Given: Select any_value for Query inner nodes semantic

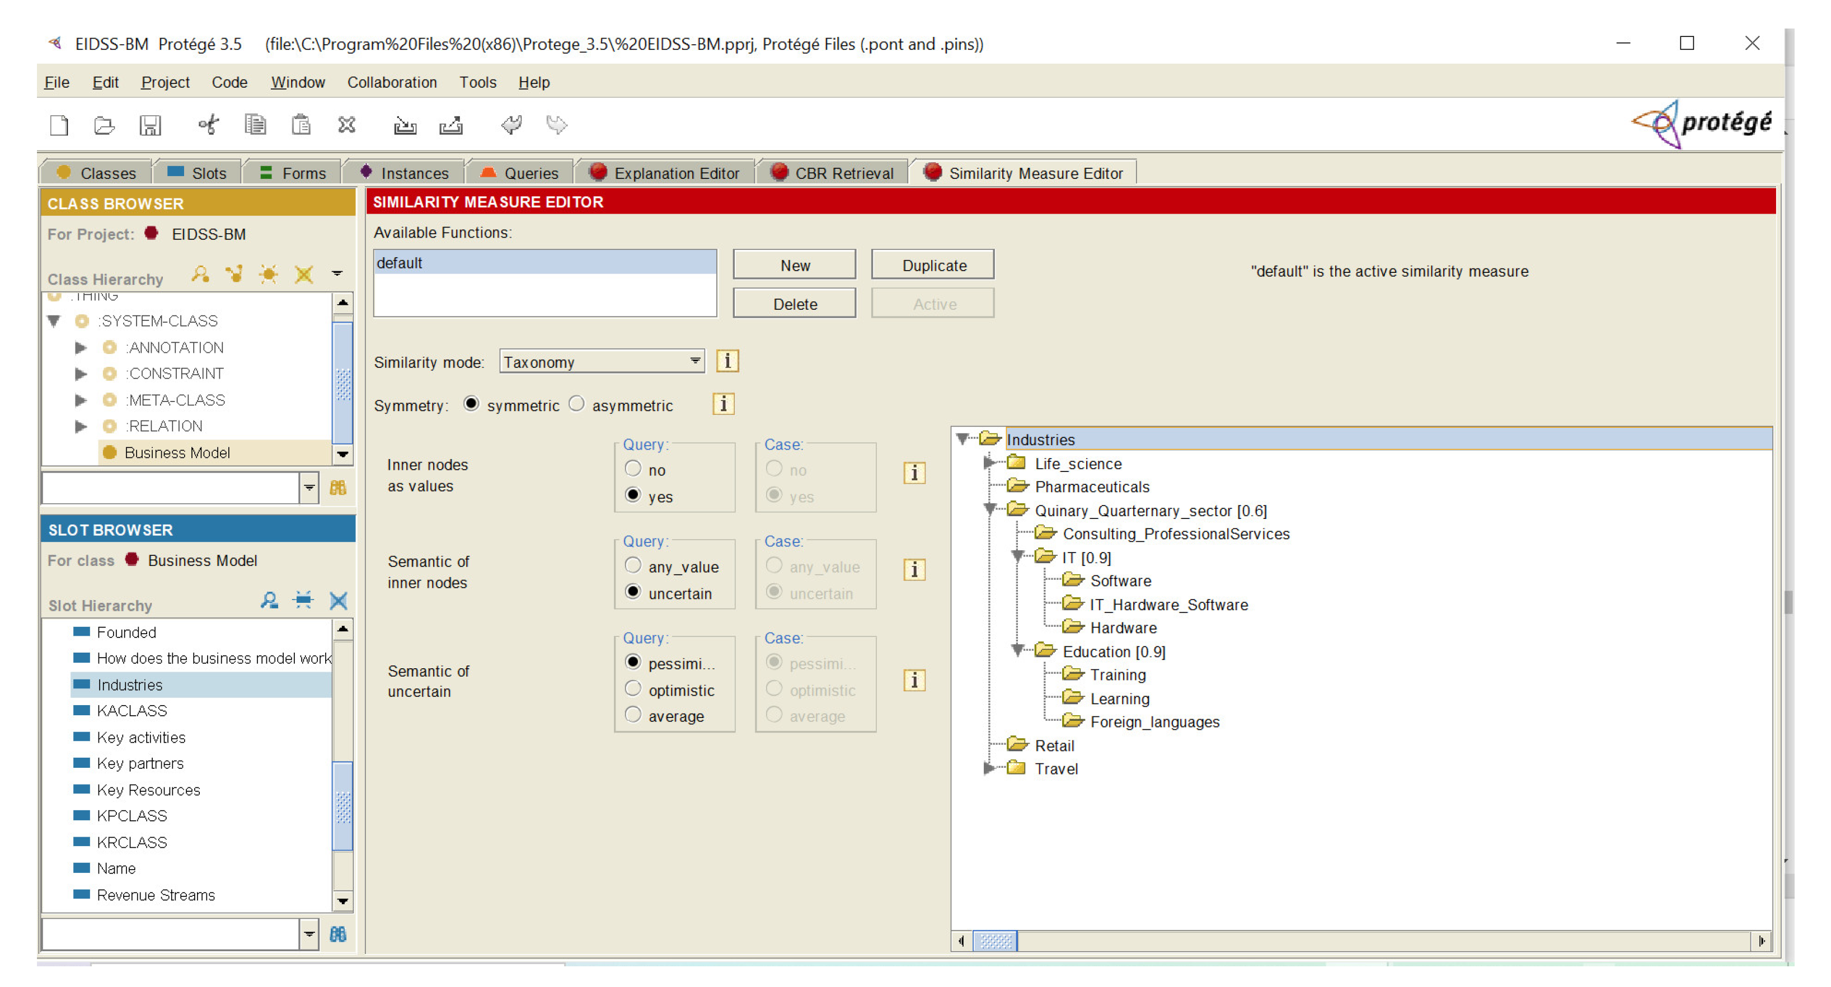Looking at the screenshot, I should tap(632, 566).
